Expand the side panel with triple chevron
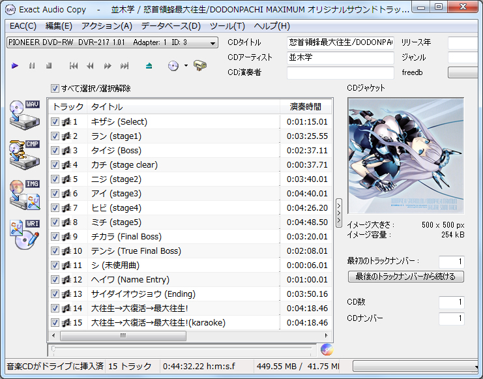This screenshot has height=379, width=483. pyautogui.click(x=339, y=213)
